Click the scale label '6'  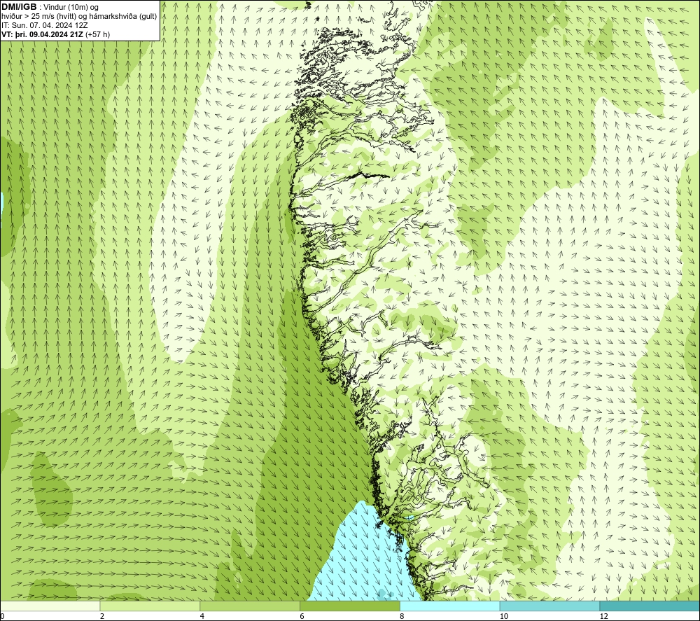302,617
